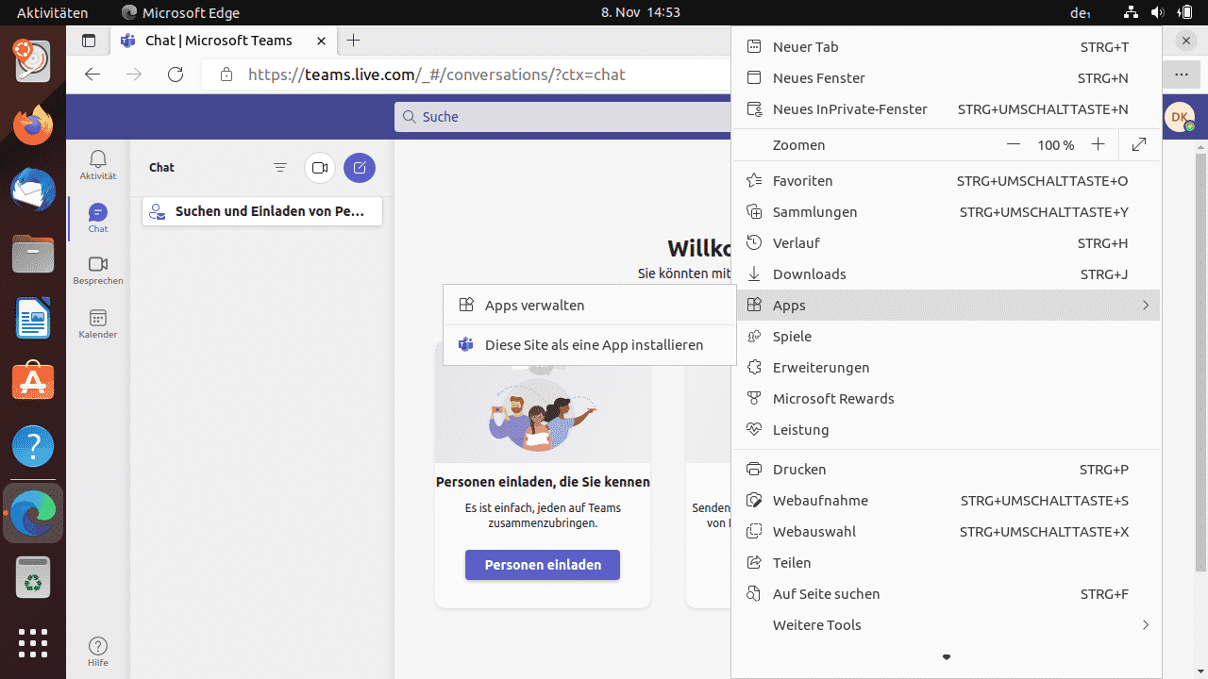Open a new tab with the plus button
This screenshot has width=1208, height=679.
pyautogui.click(x=353, y=41)
